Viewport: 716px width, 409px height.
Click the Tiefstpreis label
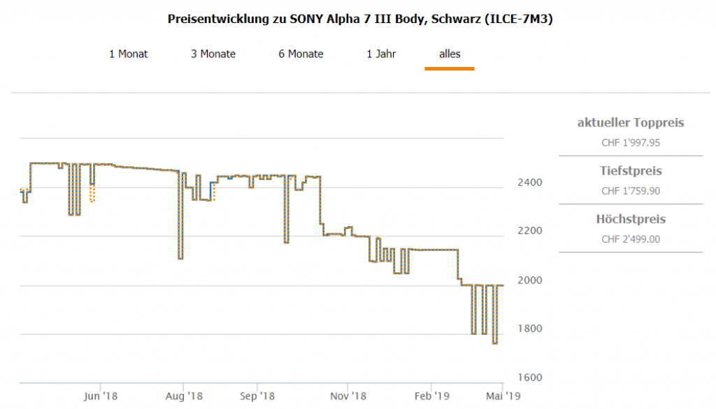631,171
